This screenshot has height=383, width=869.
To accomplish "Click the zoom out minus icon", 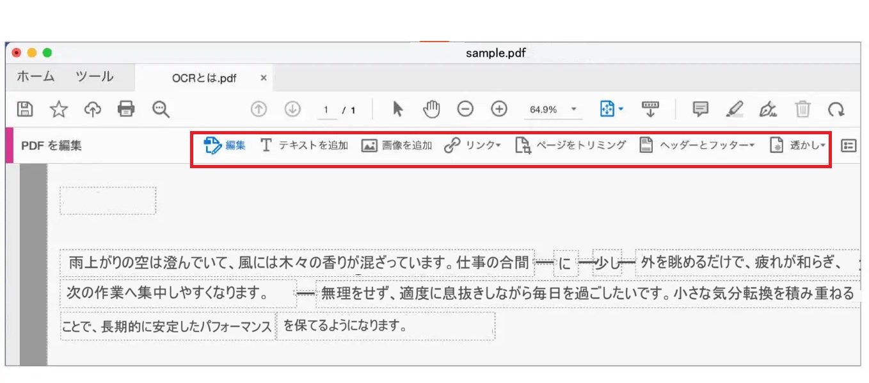I will tap(465, 109).
